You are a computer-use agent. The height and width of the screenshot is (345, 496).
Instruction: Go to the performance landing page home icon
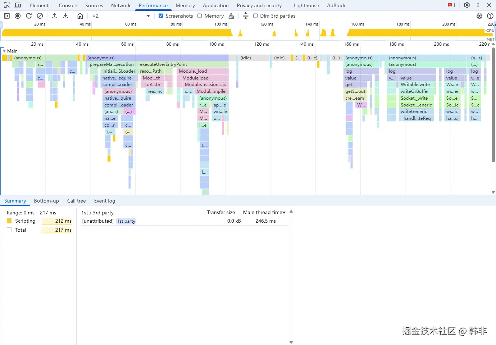80,16
